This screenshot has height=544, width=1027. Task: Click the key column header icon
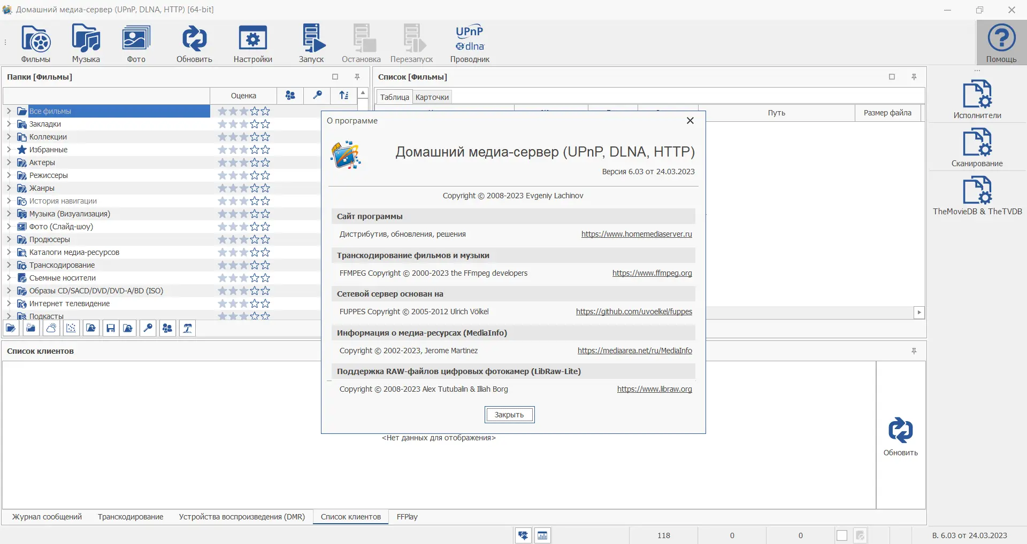tap(318, 96)
